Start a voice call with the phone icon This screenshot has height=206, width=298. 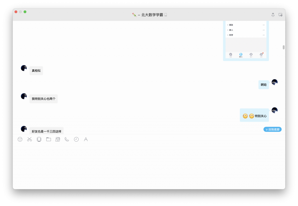67,139
